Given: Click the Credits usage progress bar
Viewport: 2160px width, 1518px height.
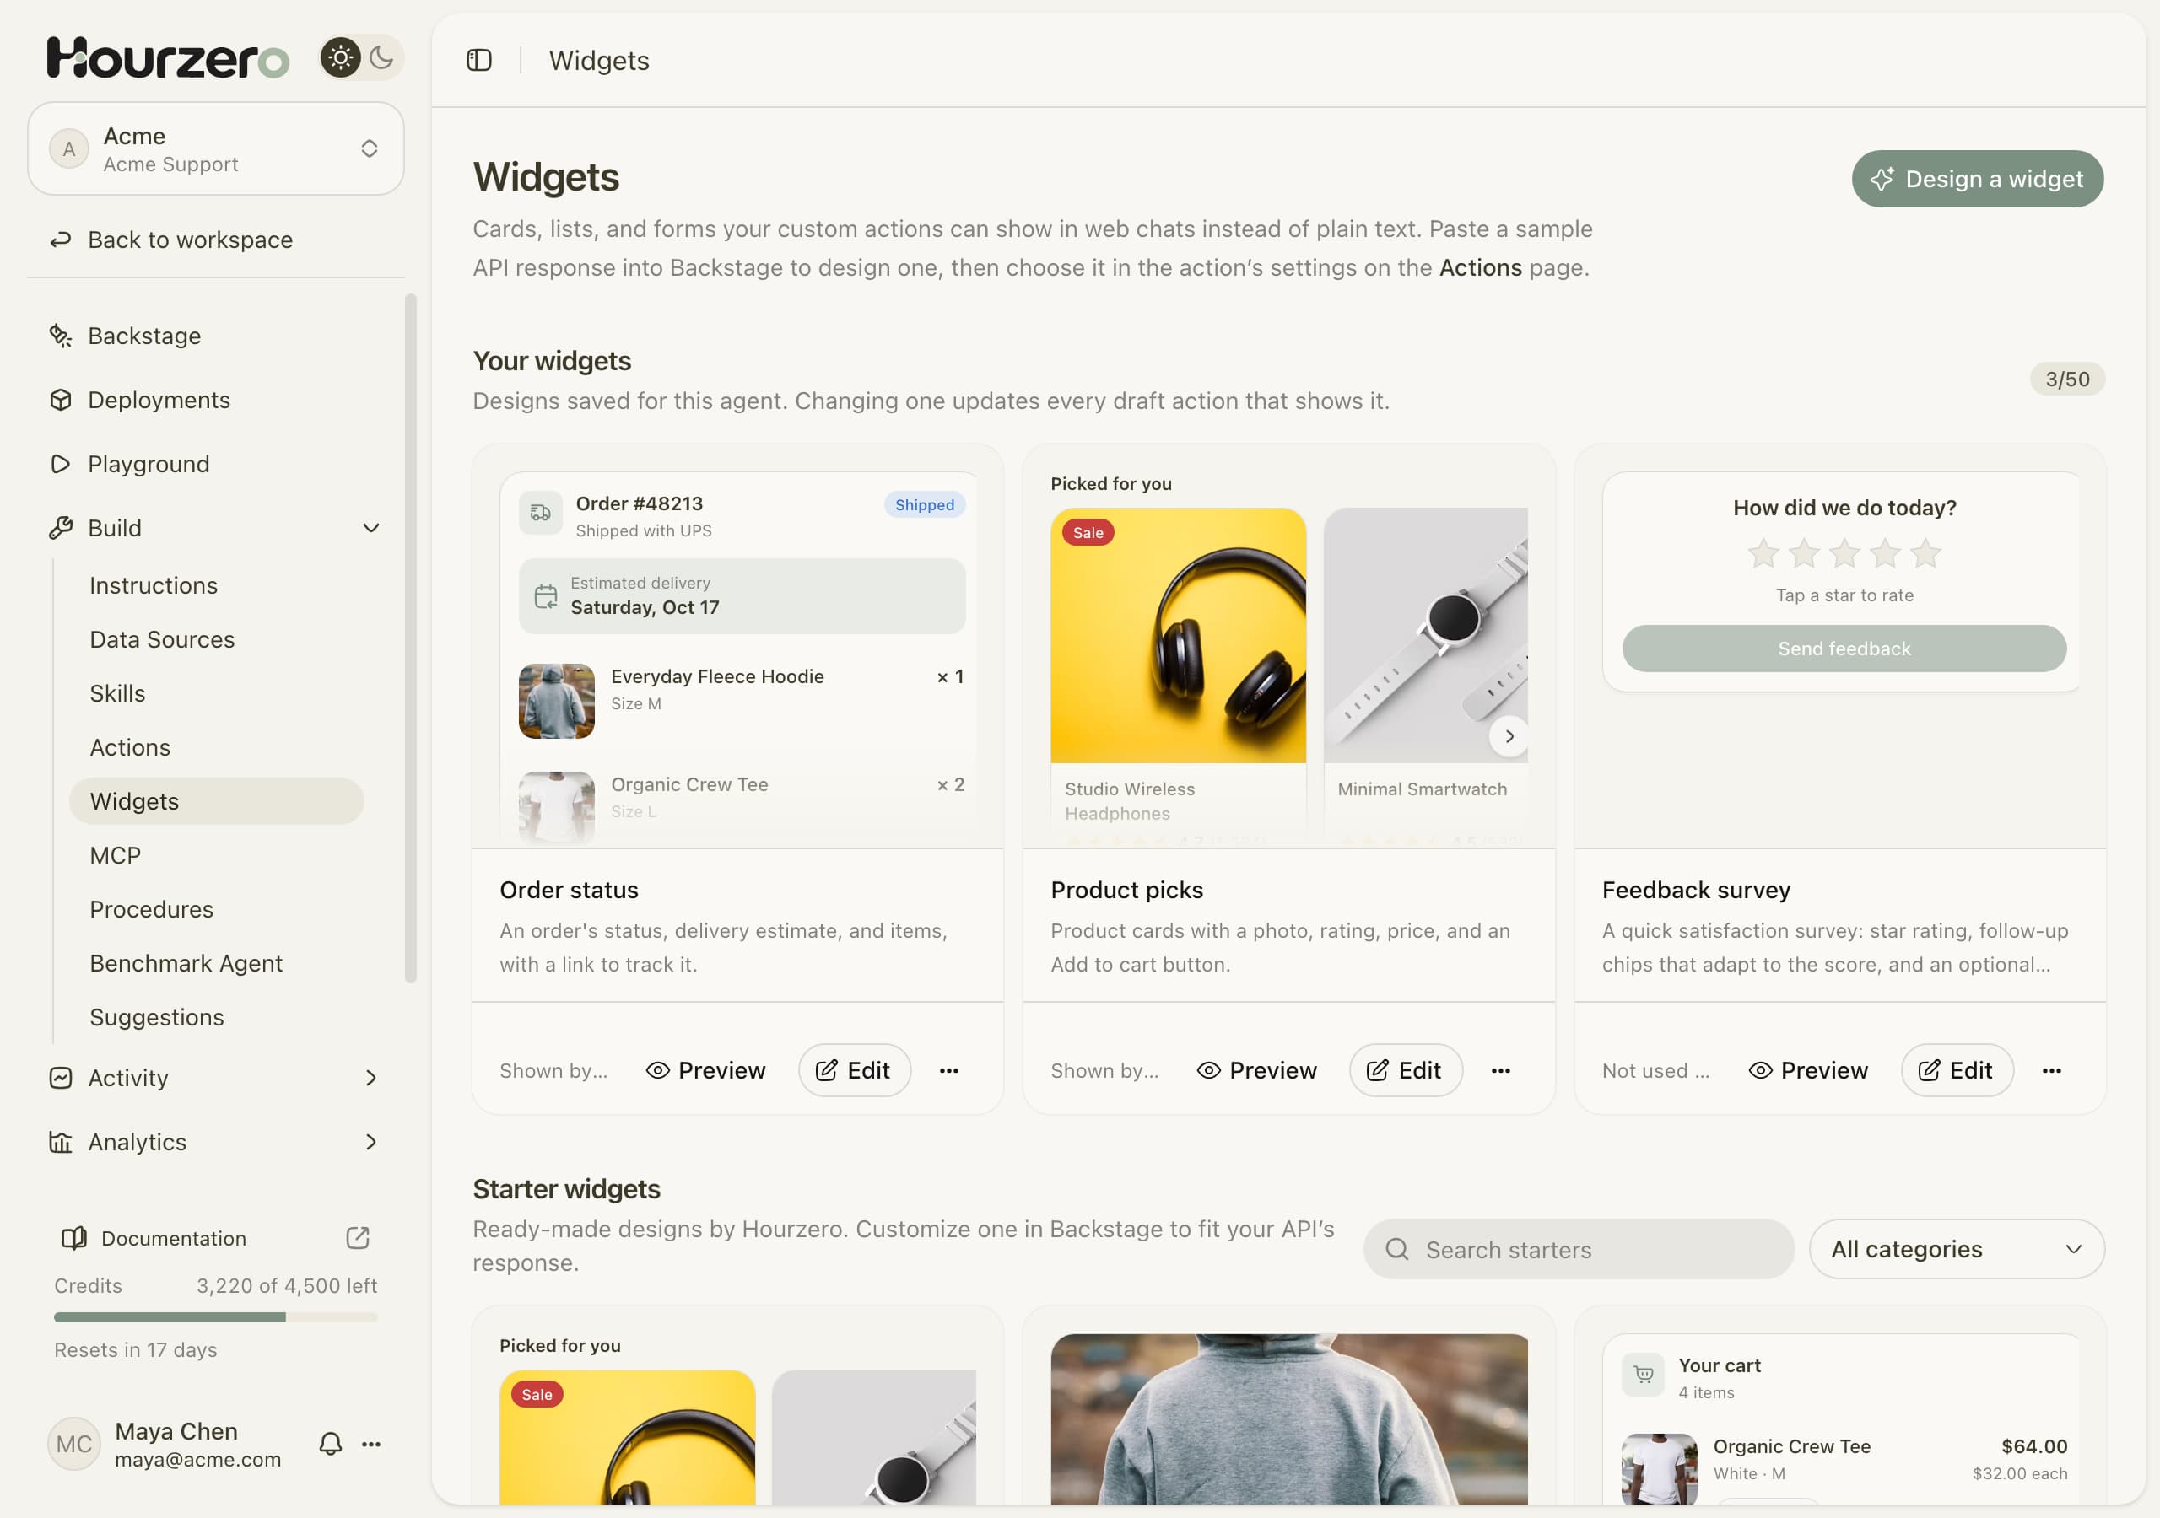Looking at the screenshot, I should pyautogui.click(x=215, y=1316).
